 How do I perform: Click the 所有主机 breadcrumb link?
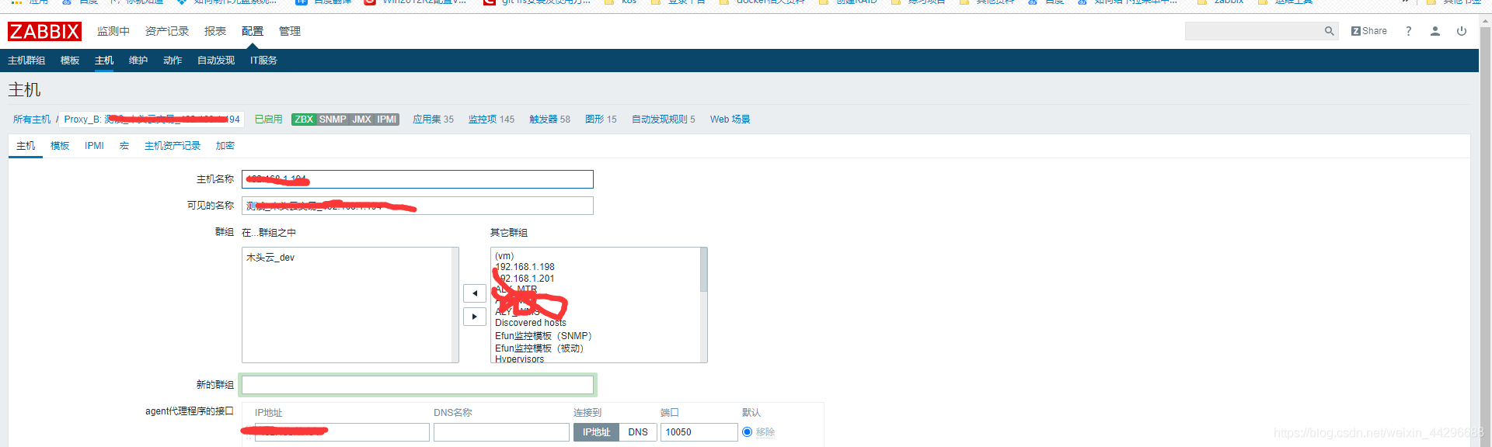(x=32, y=120)
